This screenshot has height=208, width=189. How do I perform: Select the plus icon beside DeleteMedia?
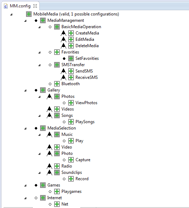pos(71,46)
